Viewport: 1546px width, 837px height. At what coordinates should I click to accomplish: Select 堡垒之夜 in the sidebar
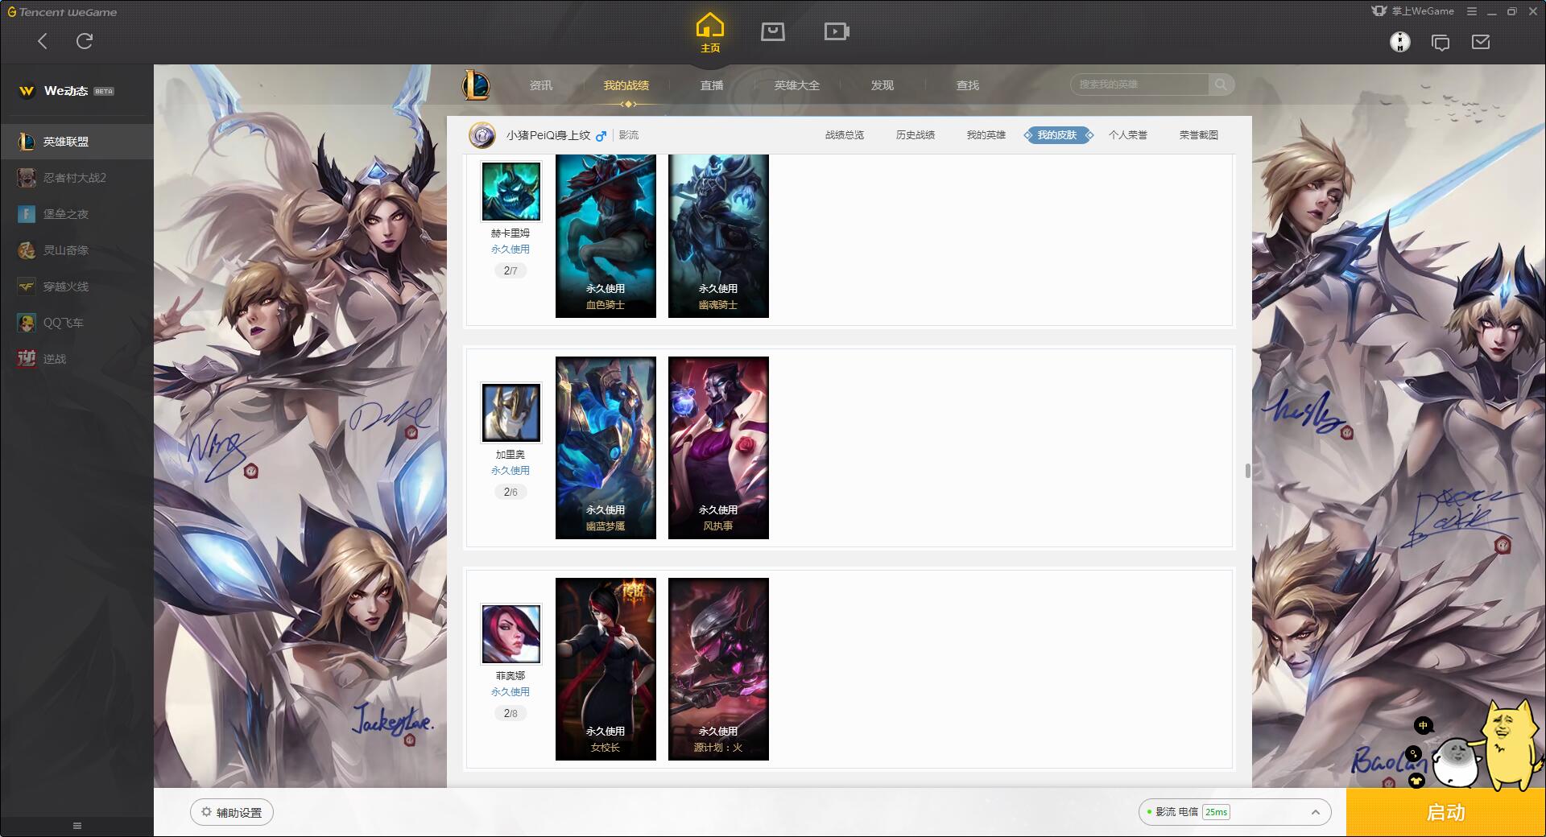76,214
